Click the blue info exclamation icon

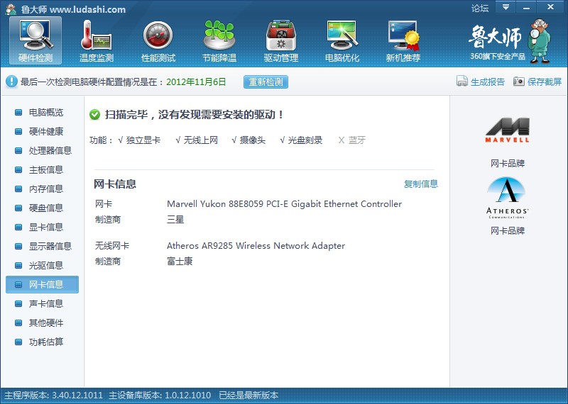click(11, 82)
